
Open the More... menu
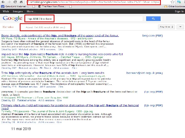31,11
